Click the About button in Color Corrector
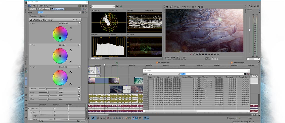This screenshot has height=123, width=285. tap(75, 20)
